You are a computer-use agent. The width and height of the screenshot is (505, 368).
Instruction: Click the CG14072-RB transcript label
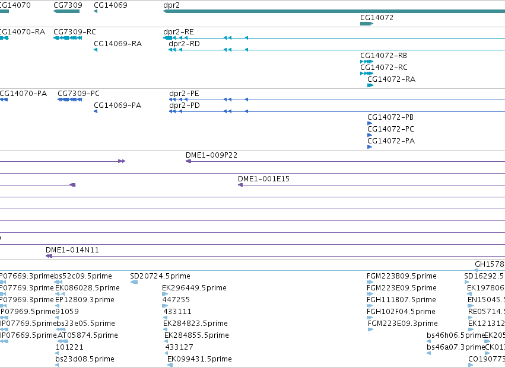[383, 55]
